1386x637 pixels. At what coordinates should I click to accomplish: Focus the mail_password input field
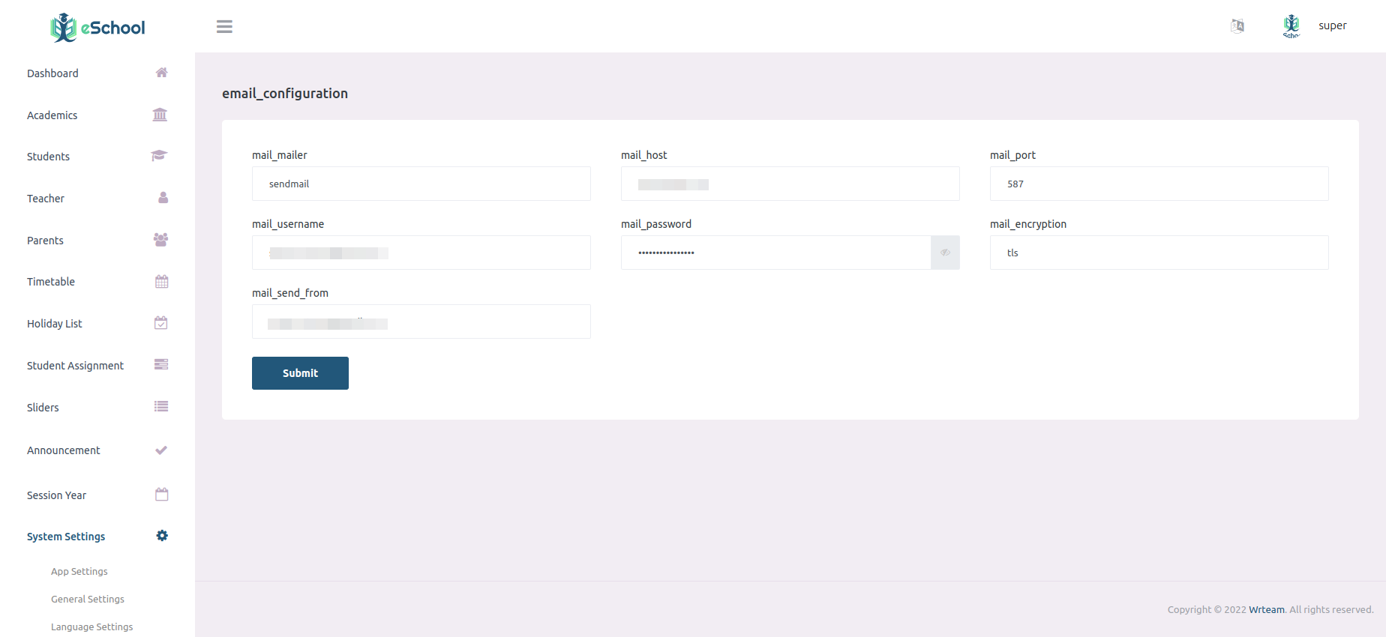776,253
